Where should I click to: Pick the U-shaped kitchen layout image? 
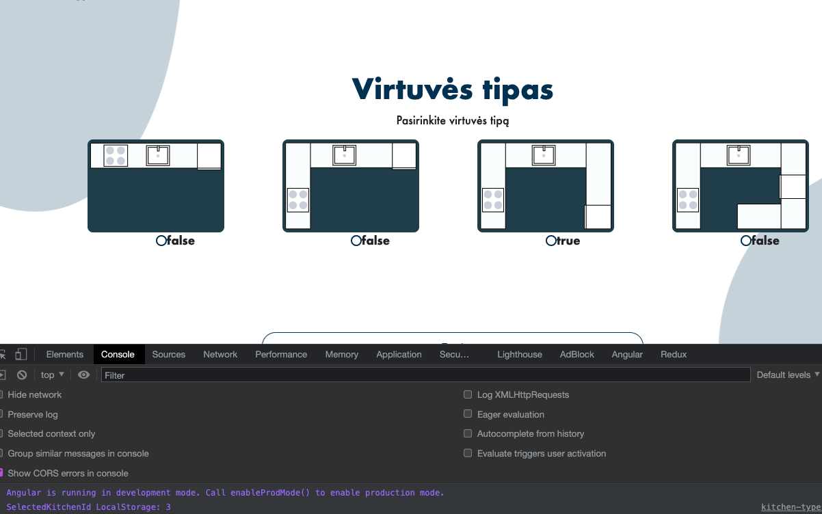pos(546,186)
